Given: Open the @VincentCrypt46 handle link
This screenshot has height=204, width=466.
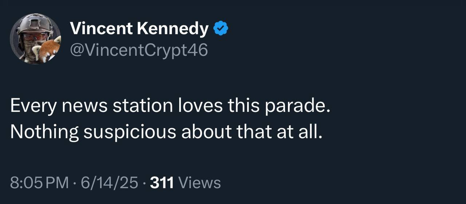Looking at the screenshot, I should pyautogui.click(x=139, y=50).
